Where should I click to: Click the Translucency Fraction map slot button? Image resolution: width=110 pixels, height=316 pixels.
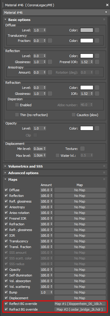[50, 41]
